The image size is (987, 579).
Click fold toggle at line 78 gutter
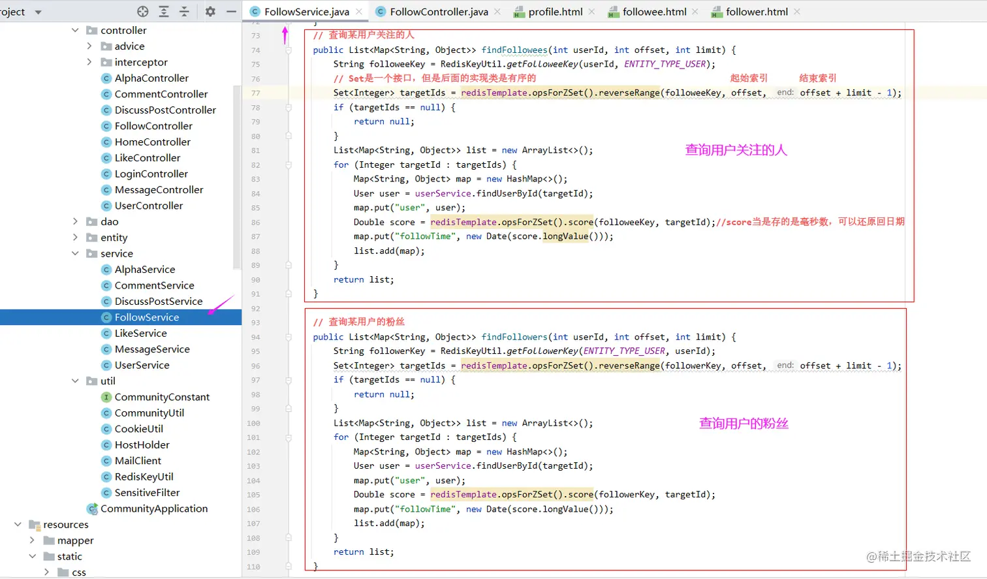point(289,107)
